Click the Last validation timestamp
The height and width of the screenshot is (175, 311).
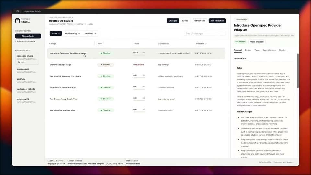tap(56, 164)
